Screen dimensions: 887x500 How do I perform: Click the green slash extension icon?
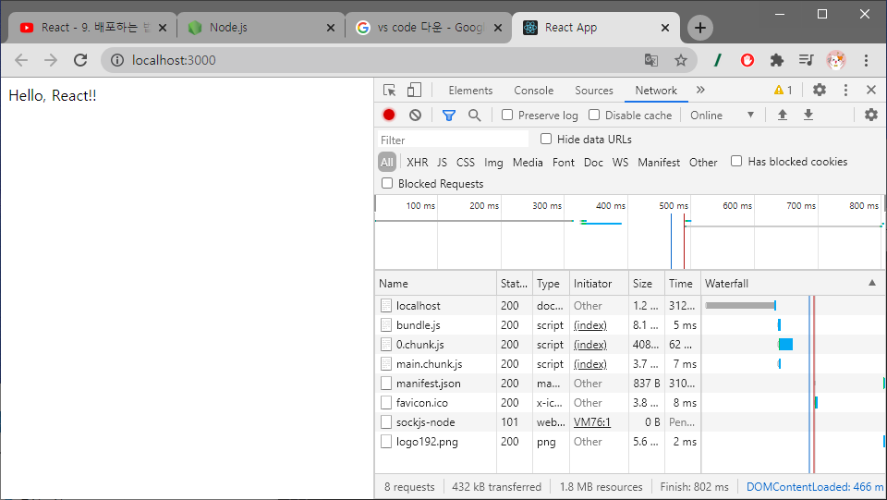(x=718, y=60)
